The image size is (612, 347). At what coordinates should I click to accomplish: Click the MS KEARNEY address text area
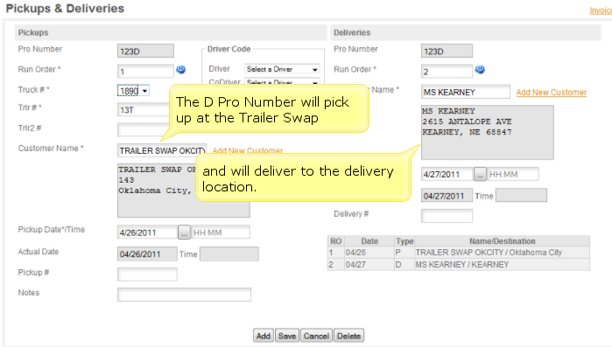pos(487,132)
